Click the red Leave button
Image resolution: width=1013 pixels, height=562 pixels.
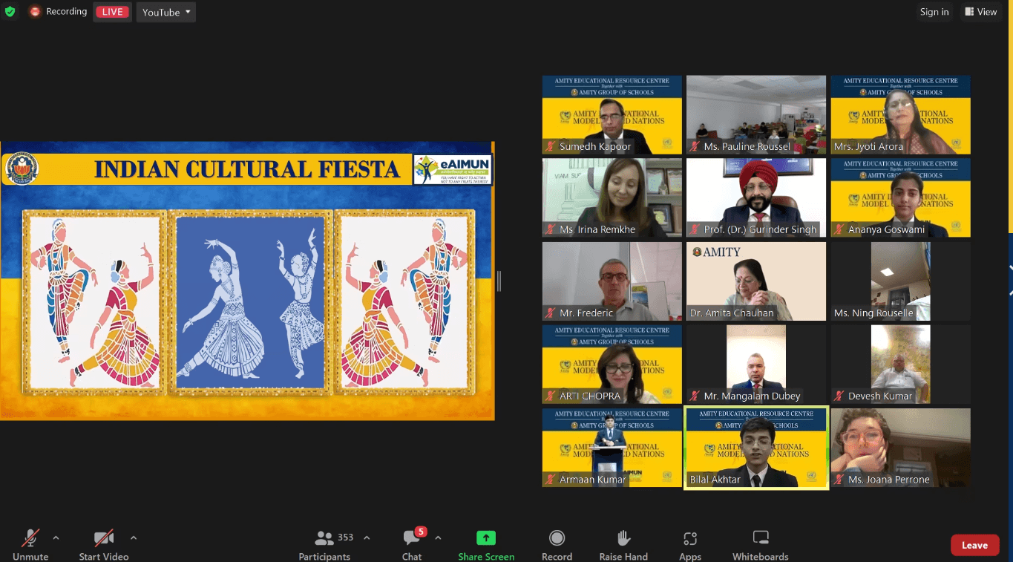(974, 545)
